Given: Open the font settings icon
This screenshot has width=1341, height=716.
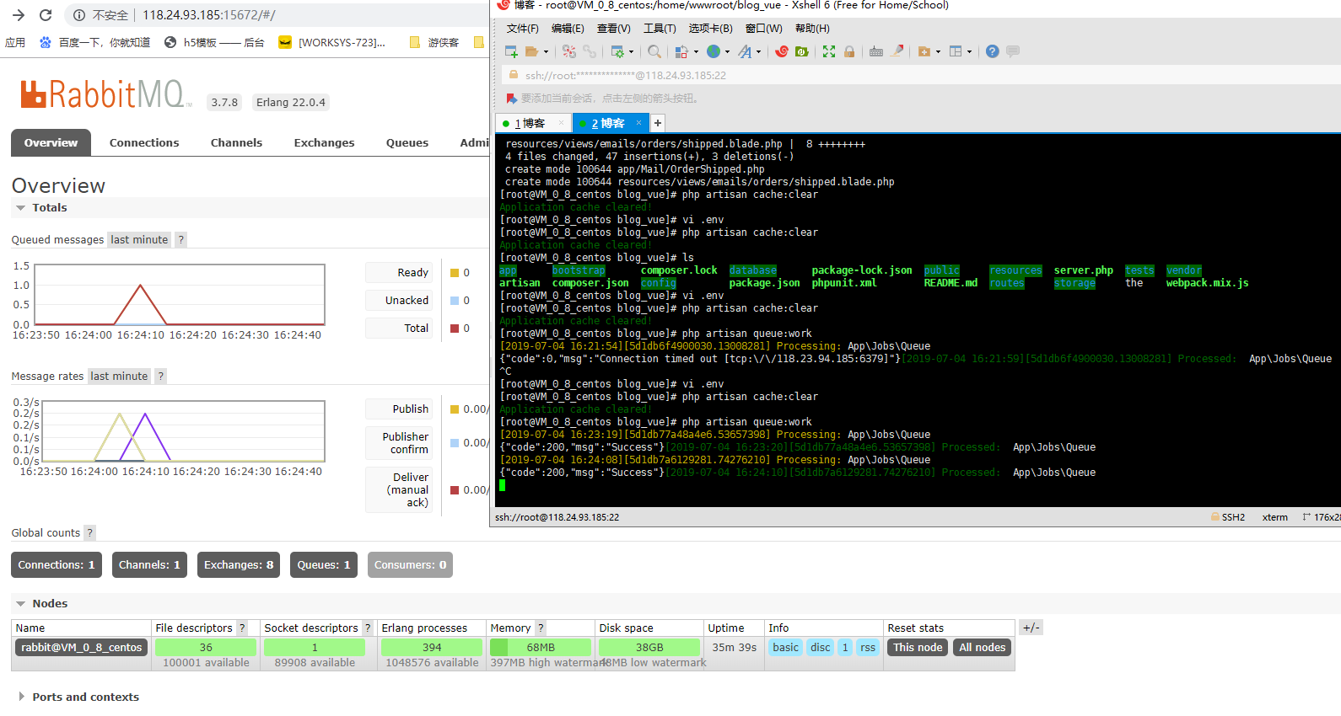Looking at the screenshot, I should pos(745,51).
